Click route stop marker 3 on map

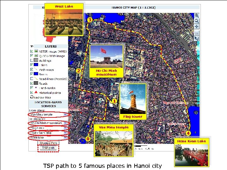90,20
